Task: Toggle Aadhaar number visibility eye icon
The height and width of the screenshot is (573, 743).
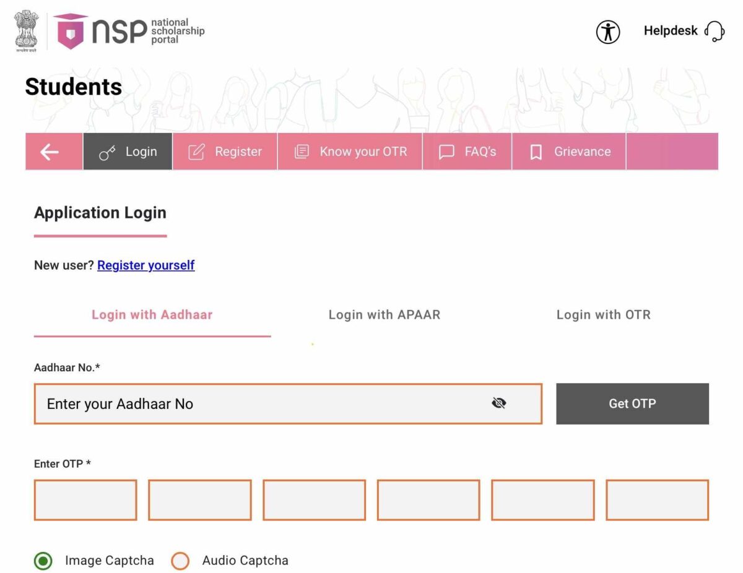Action: [498, 403]
